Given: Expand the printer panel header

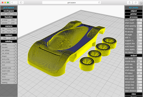Looking at the screenshot, I should point(134,14).
